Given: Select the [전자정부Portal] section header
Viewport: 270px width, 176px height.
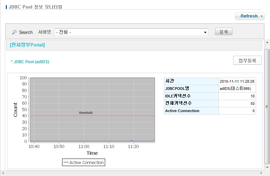Looking at the screenshot, I should coord(27,45).
